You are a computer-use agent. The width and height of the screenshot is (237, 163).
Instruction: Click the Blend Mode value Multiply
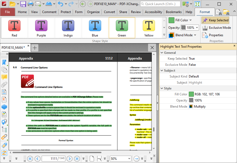tap(212, 107)
